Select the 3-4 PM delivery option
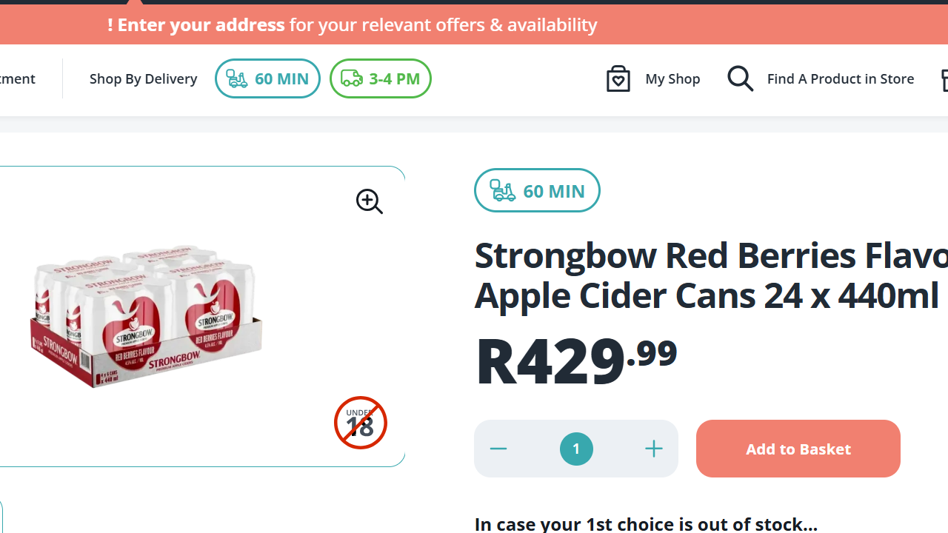948x533 pixels. pyautogui.click(x=381, y=78)
